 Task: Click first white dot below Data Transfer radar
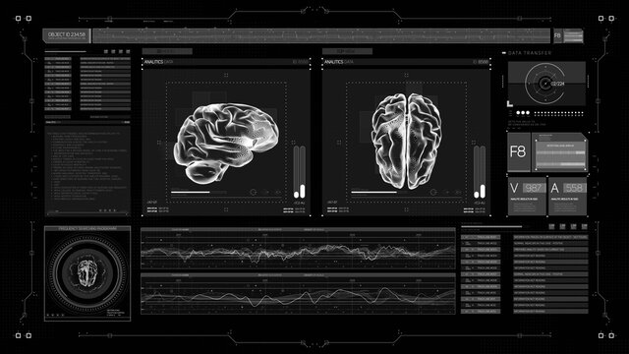coord(518,113)
